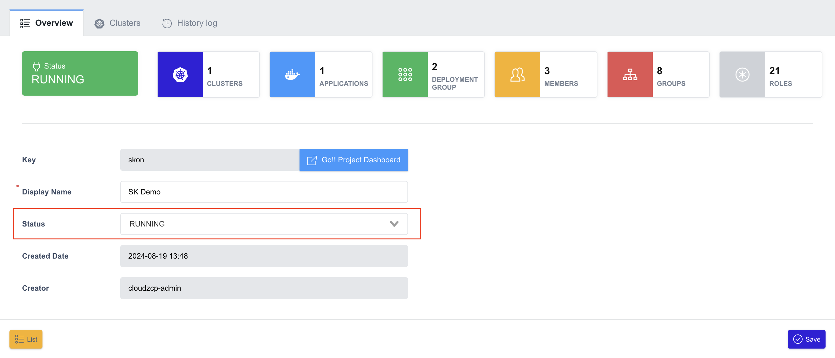
Task: Click the Roles asterisk icon
Action: [x=742, y=75]
